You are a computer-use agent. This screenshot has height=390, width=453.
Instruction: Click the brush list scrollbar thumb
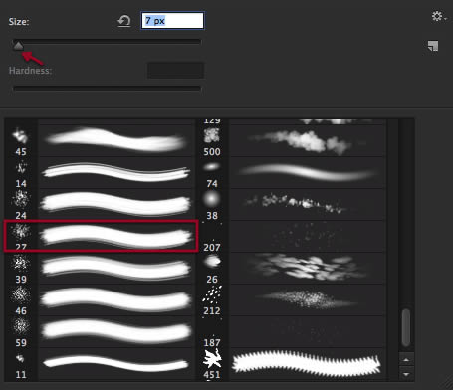406,327
